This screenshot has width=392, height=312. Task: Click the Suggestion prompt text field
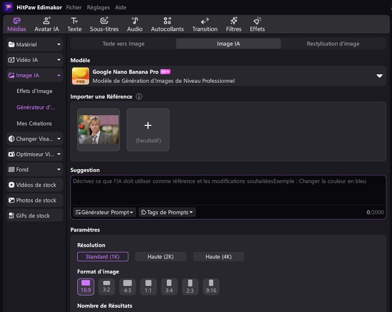[227, 190]
